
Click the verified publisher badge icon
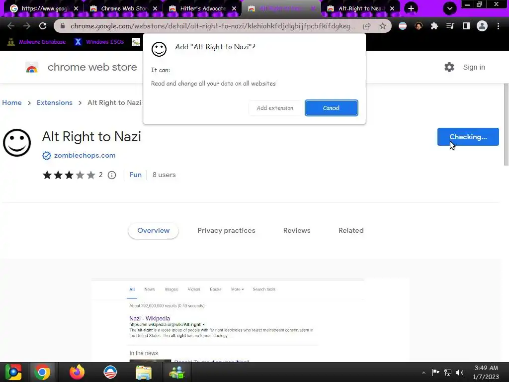pos(47,156)
